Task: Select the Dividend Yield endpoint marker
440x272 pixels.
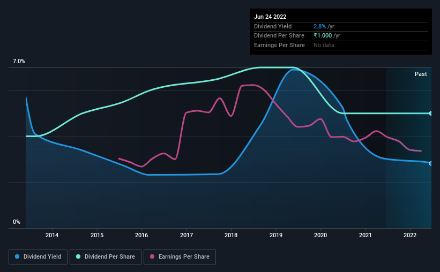Action: pyautogui.click(x=431, y=163)
